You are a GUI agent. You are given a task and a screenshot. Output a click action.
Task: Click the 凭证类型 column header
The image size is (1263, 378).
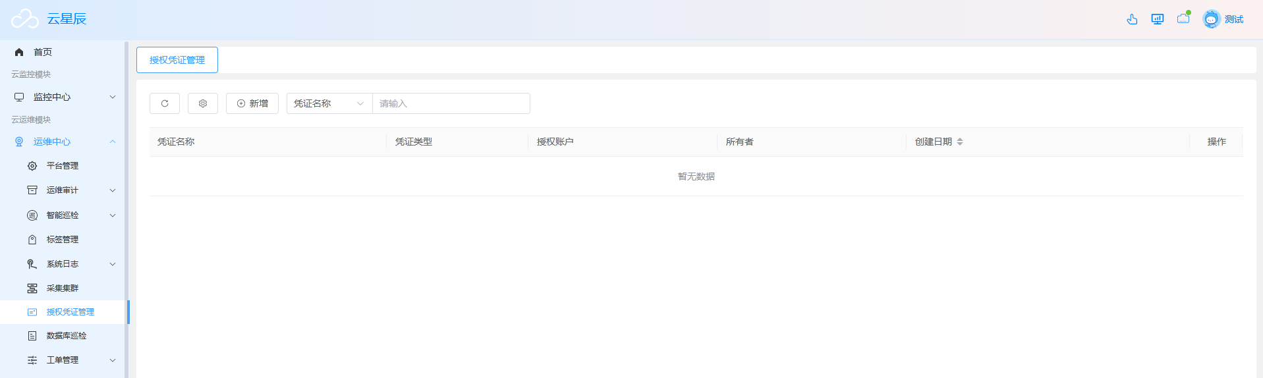click(414, 142)
